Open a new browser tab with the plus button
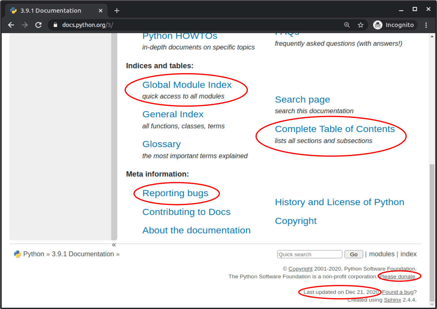Screen dimensions: 437x309 tap(117, 11)
